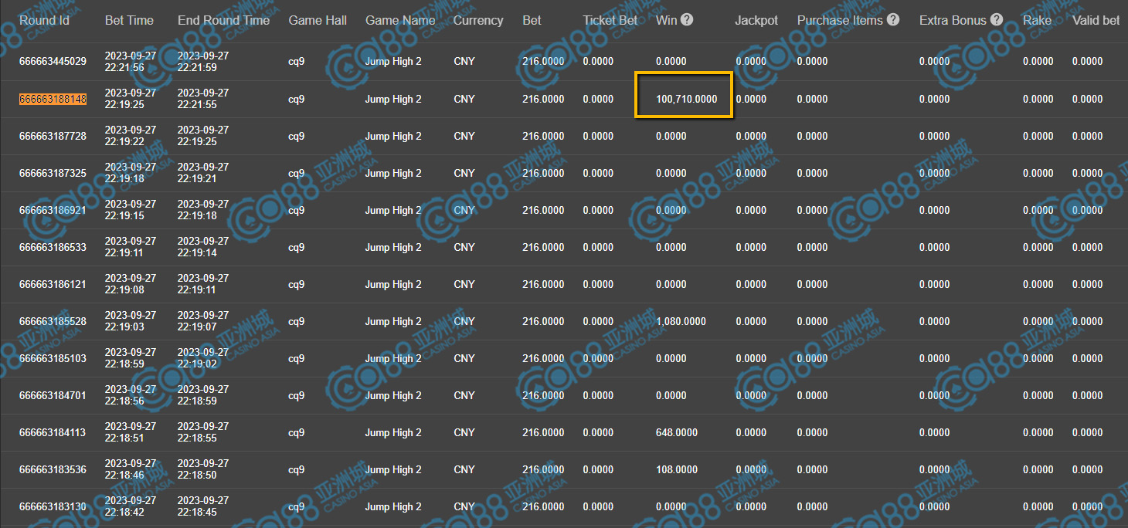The height and width of the screenshot is (528, 1128).
Task: Select round ID 666663187728
Action: point(53,136)
